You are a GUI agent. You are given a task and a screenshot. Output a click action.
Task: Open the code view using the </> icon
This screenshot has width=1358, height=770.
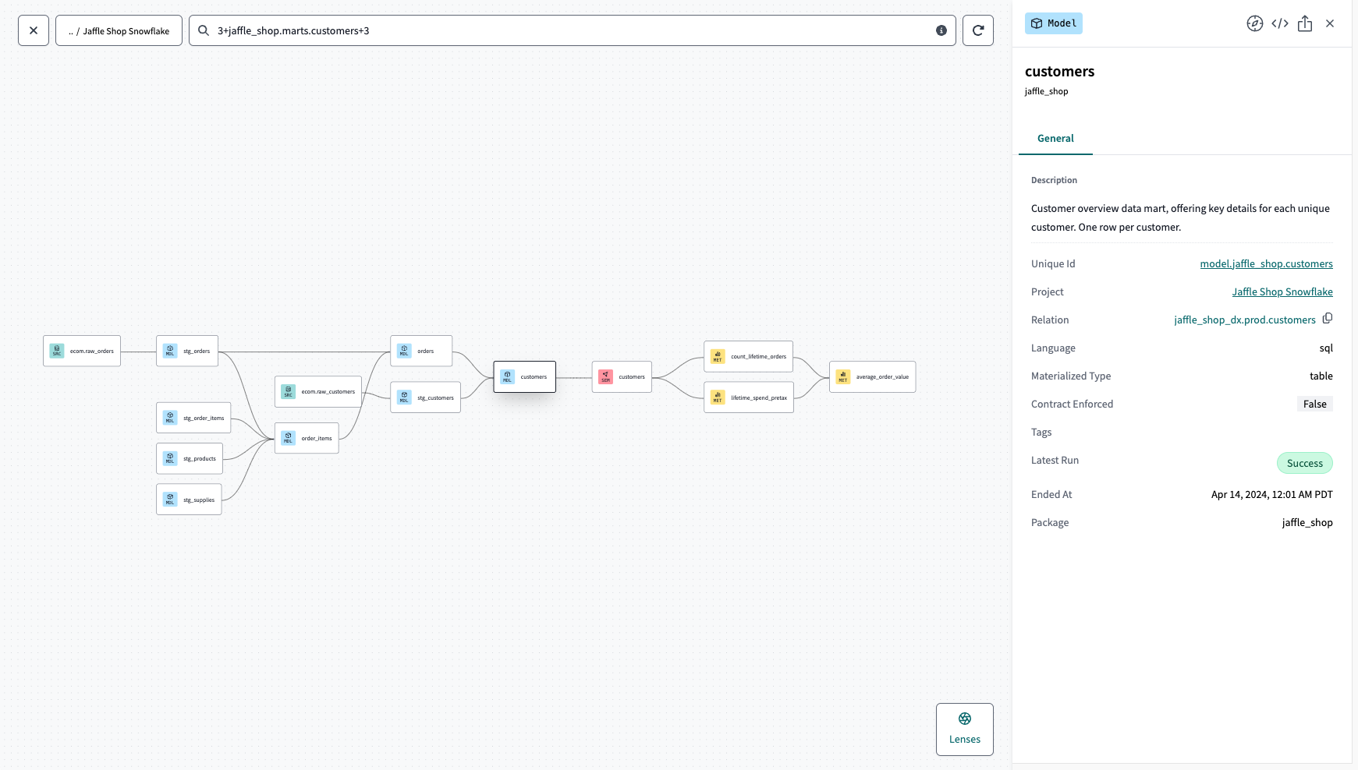click(1280, 23)
